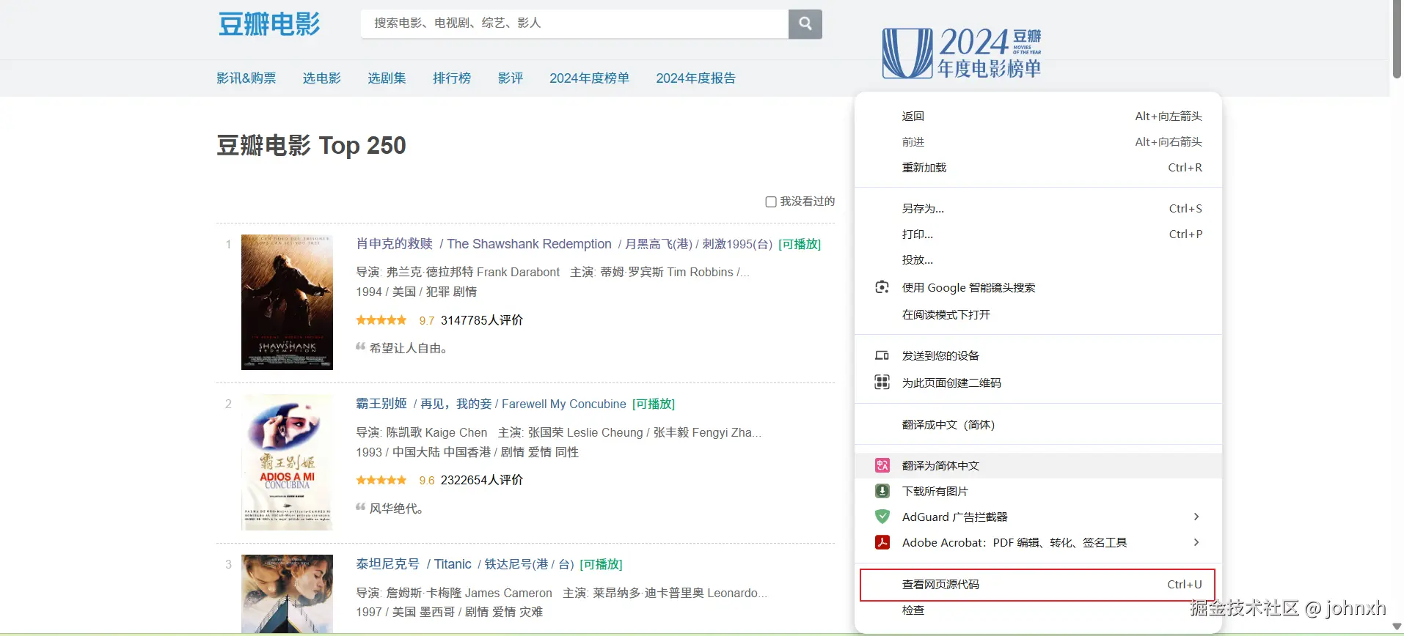The image size is (1404, 636).
Task: Choose 另存为... from the context menu
Action: pos(1038,208)
